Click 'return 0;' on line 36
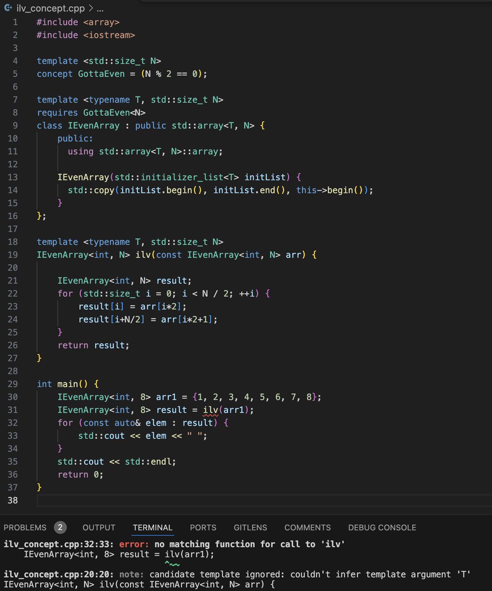492x591 pixels. [x=81, y=474]
